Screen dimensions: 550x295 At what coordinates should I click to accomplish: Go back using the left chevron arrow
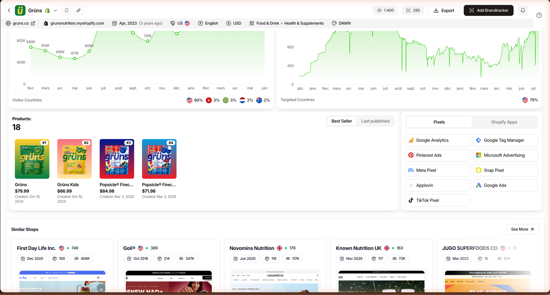tap(9, 10)
